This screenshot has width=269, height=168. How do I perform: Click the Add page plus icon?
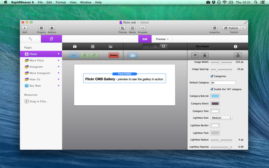point(25,28)
